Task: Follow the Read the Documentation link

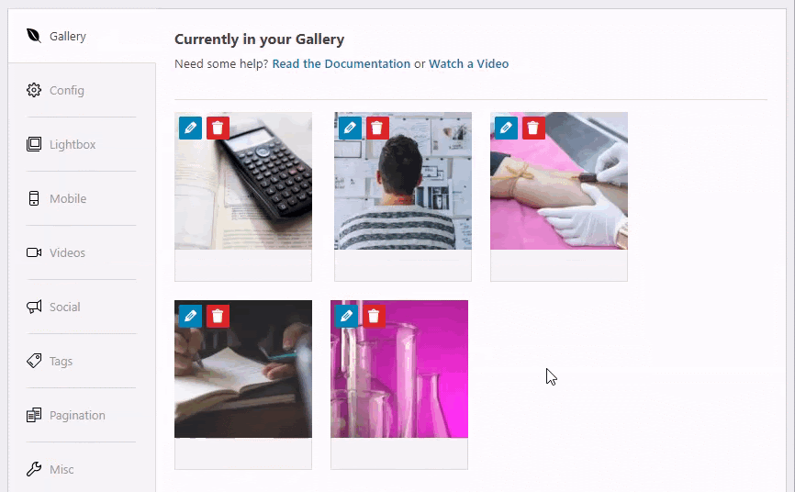Action: pyautogui.click(x=342, y=64)
